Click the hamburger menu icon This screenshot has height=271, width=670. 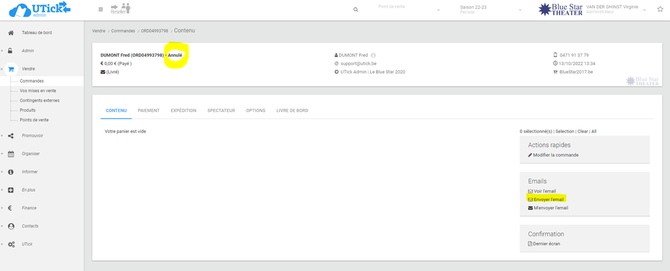100,9
